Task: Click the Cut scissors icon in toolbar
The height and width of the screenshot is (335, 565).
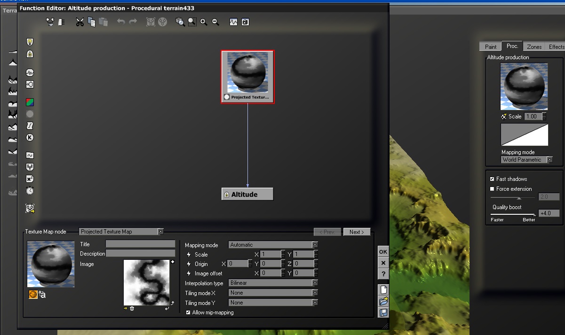Action: [80, 22]
